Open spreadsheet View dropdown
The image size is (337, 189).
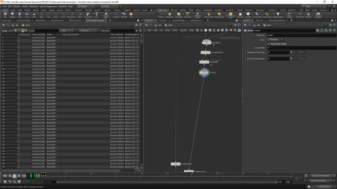(68, 30)
